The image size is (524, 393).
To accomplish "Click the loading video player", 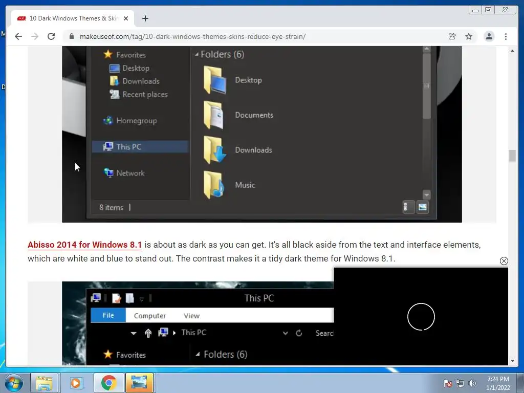I will click(x=421, y=316).
